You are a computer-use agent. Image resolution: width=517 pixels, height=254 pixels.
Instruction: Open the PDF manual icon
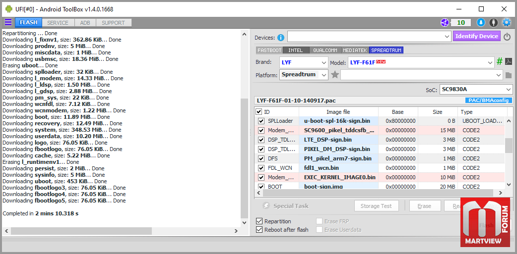[x=509, y=62]
